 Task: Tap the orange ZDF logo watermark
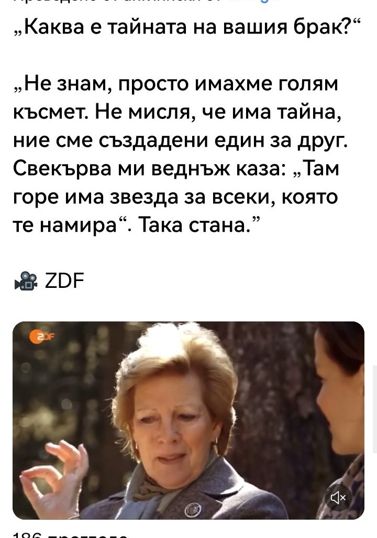pos(41,337)
